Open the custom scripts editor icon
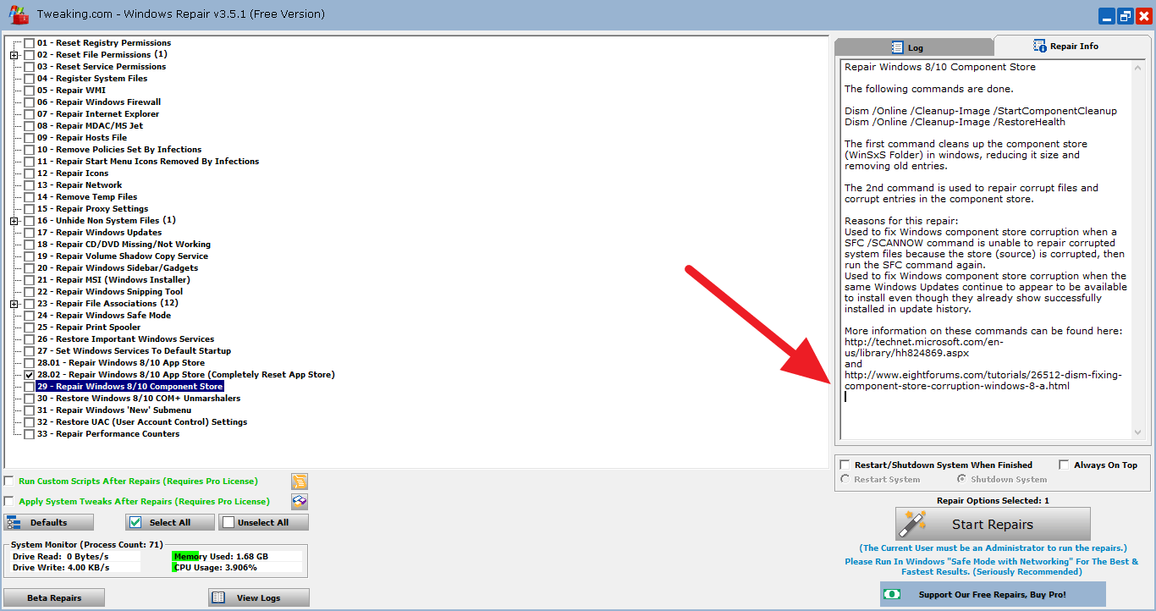Image resolution: width=1156 pixels, height=611 pixels. (300, 482)
